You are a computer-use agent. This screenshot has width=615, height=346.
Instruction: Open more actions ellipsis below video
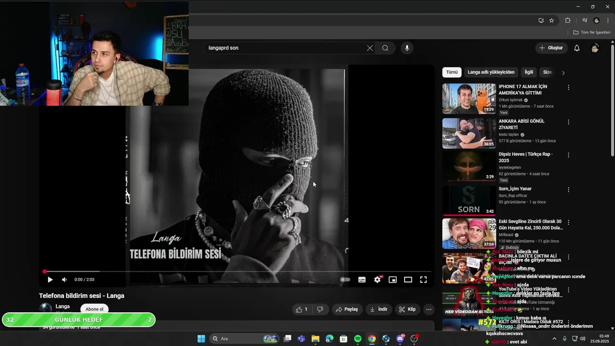click(429, 309)
